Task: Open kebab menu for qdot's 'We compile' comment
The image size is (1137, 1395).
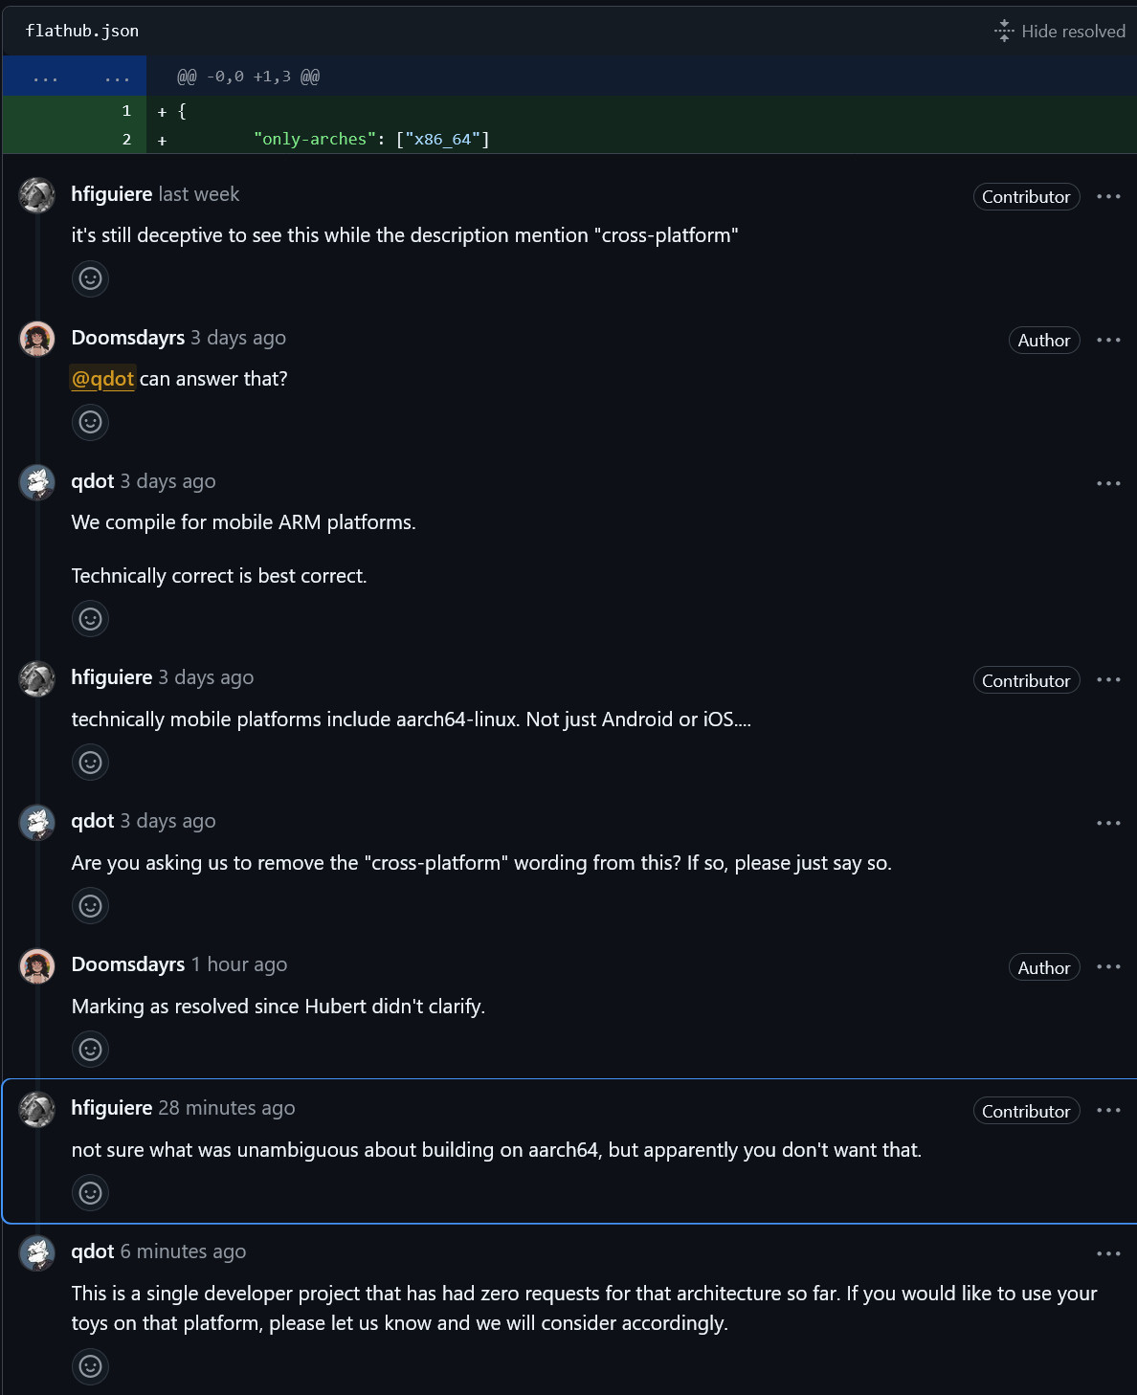Action: point(1108,483)
